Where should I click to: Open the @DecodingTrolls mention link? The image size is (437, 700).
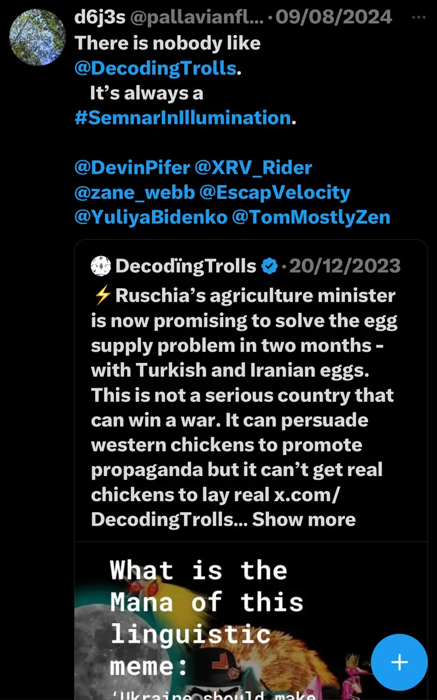pos(156,68)
